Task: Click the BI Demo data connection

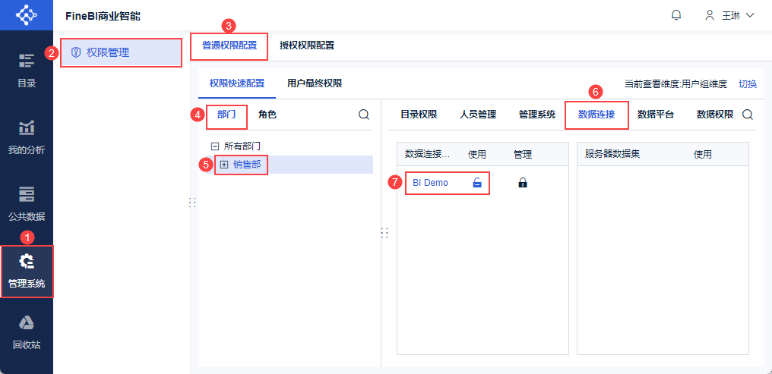Action: pos(430,183)
